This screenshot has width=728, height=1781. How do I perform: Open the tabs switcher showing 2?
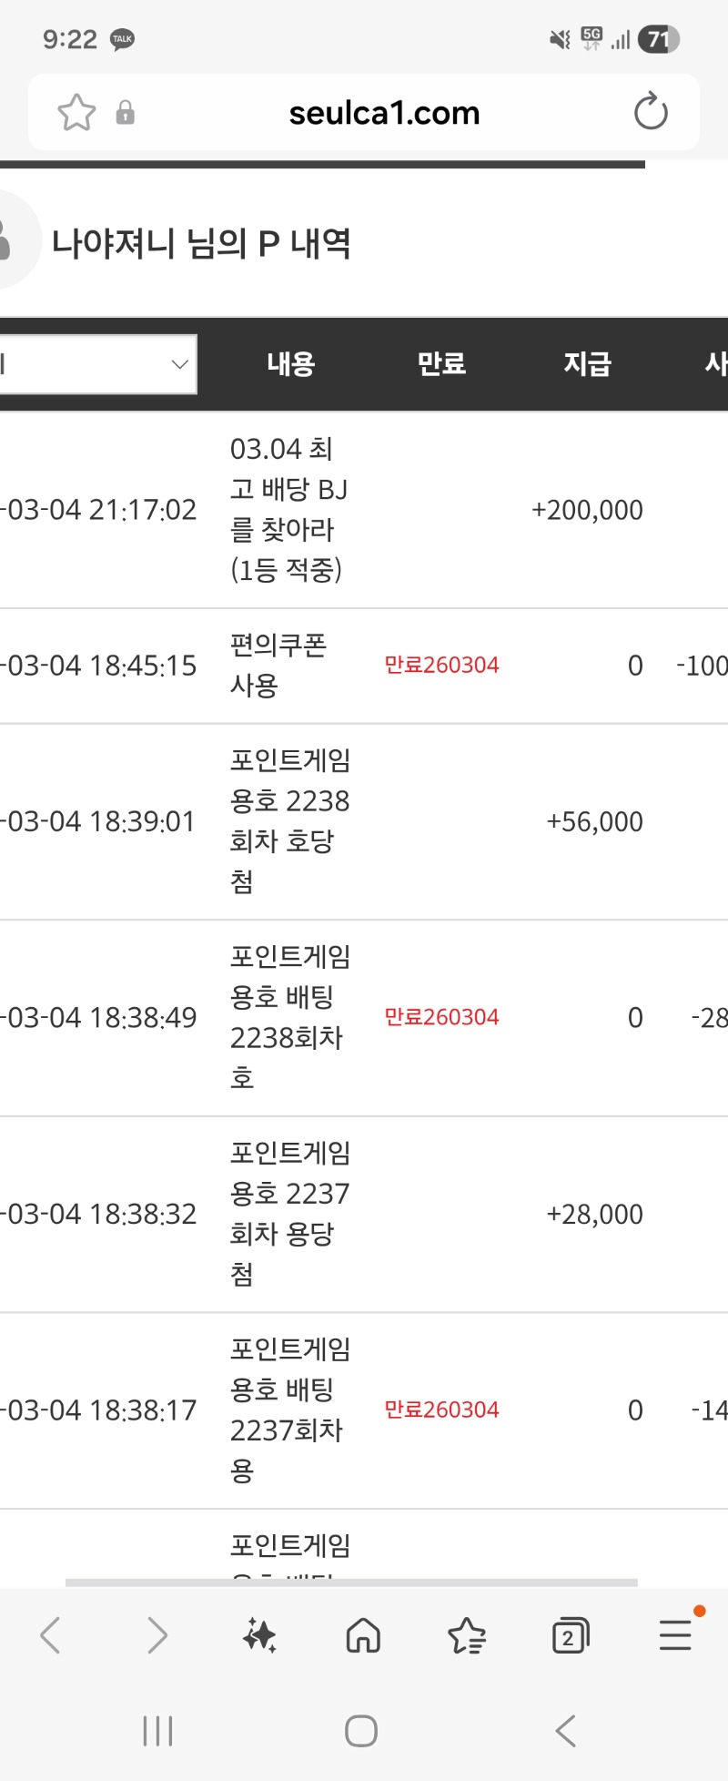pyautogui.click(x=571, y=1635)
